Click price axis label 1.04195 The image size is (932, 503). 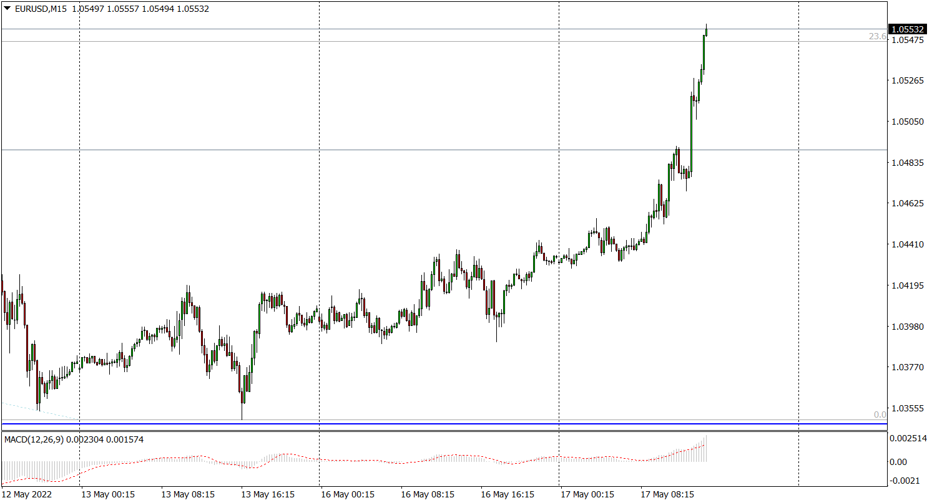tap(908, 285)
